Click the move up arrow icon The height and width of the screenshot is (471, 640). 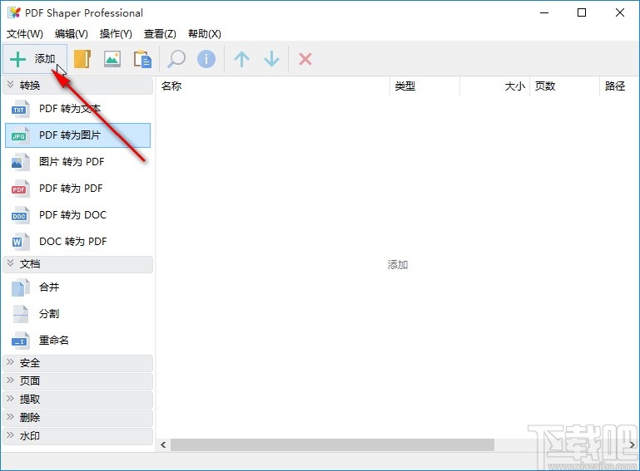(241, 59)
